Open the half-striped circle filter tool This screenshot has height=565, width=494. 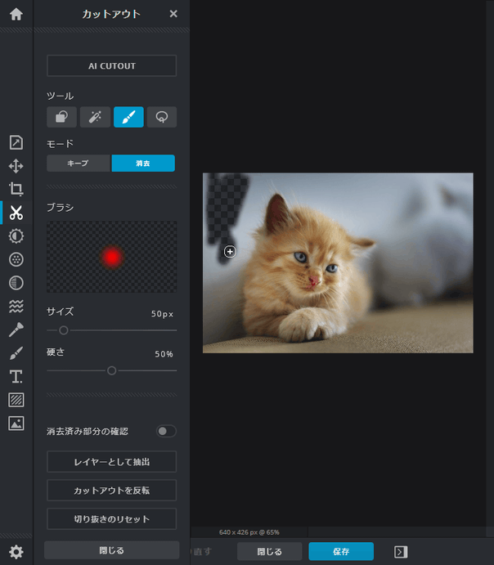[16, 283]
